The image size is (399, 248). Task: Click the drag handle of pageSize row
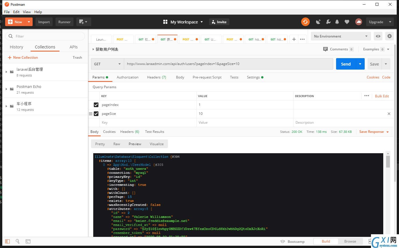[91, 114]
